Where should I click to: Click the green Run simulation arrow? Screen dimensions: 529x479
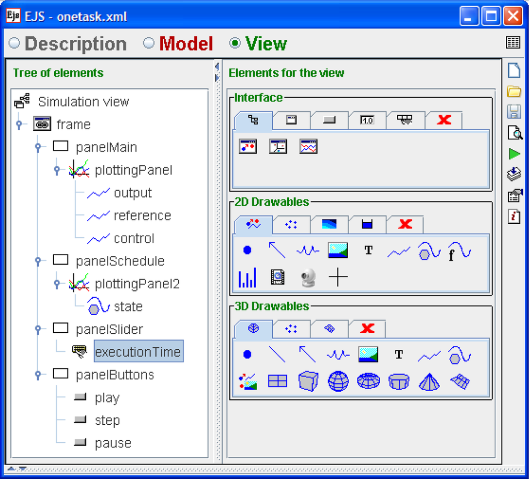(x=514, y=154)
